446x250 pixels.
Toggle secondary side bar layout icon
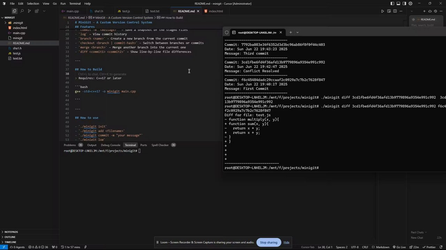404,3
